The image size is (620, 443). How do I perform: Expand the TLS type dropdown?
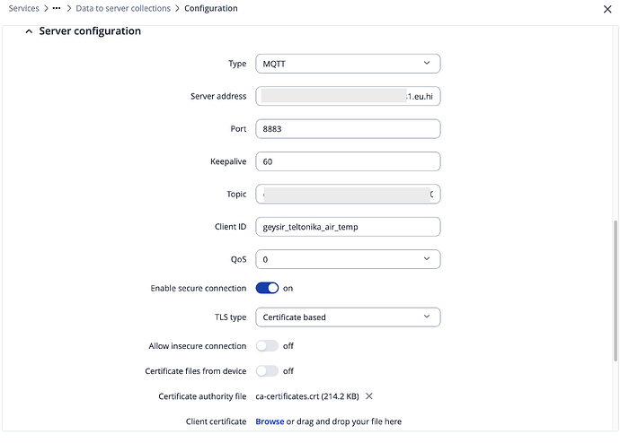pos(348,317)
